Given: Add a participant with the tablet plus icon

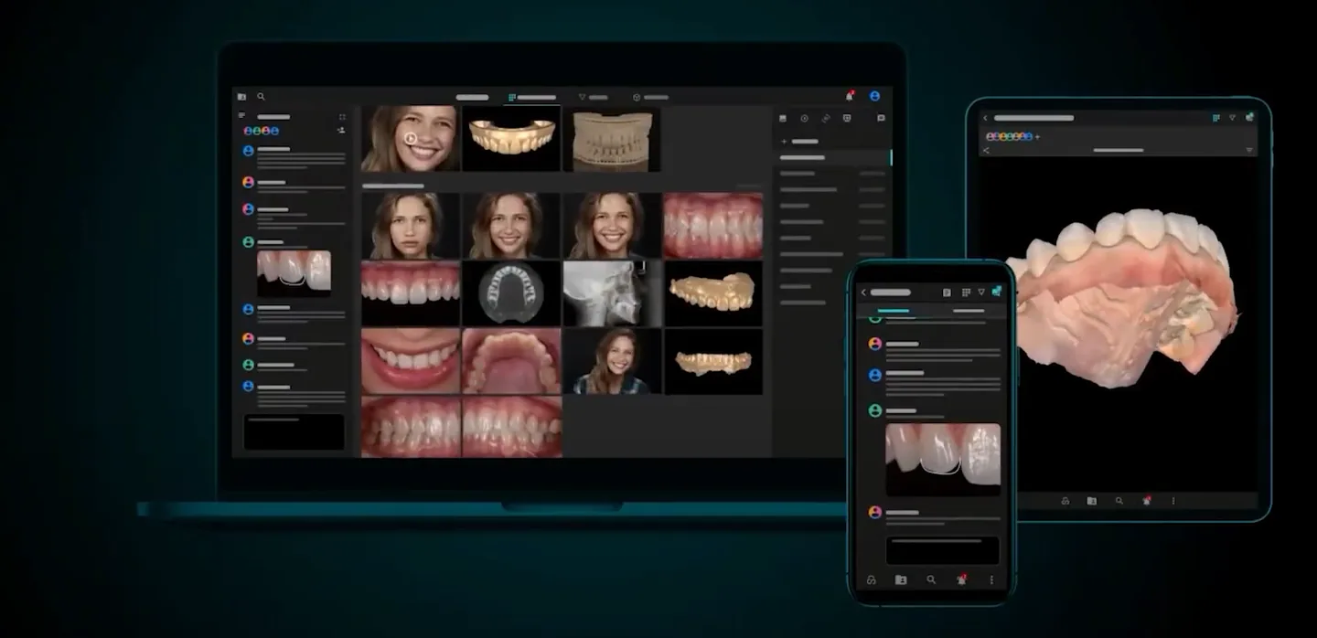Looking at the screenshot, I should coord(1037,137).
